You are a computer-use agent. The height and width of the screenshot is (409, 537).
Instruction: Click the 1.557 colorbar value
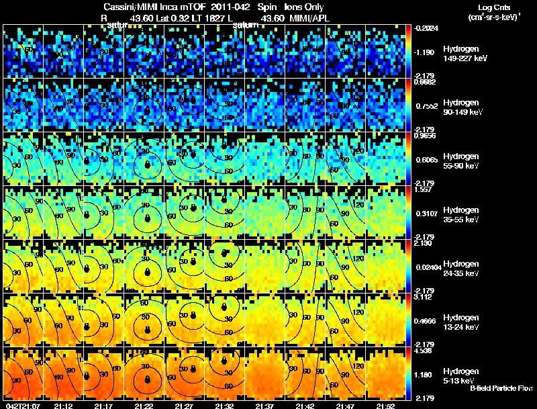[x=424, y=190]
